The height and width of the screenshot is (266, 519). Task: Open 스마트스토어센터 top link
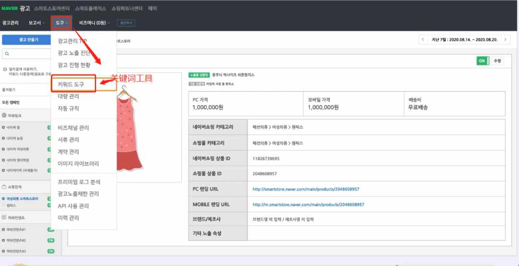[x=52, y=8]
